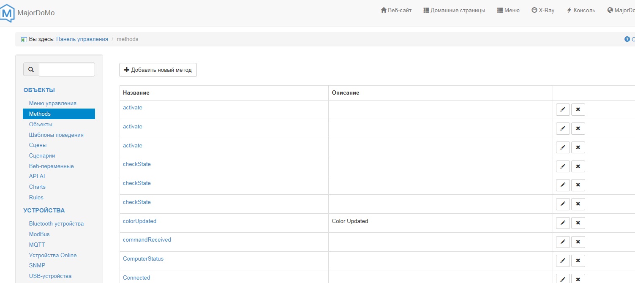The width and height of the screenshot is (635, 283).
Task: Focus the sidebar search text field
Action: (x=67, y=70)
